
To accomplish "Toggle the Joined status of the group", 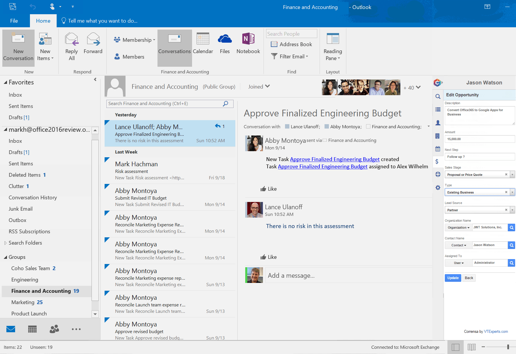I will [x=259, y=86].
